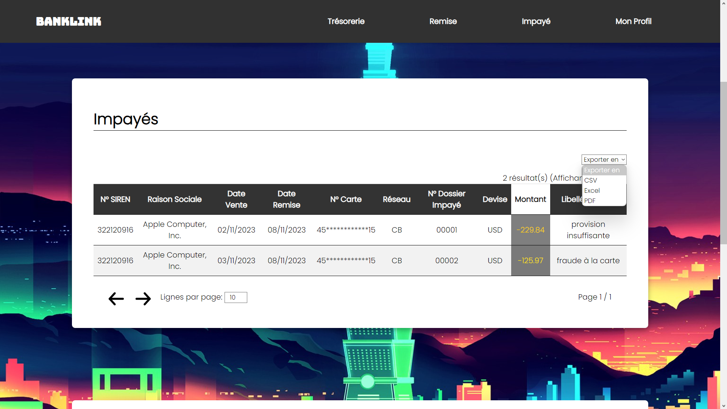The width and height of the screenshot is (727, 409).
Task: Open the Remise menu
Action: (x=443, y=21)
